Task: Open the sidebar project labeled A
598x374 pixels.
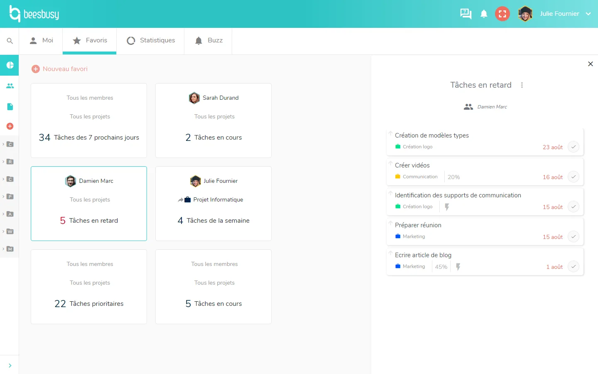Action: click(10, 214)
